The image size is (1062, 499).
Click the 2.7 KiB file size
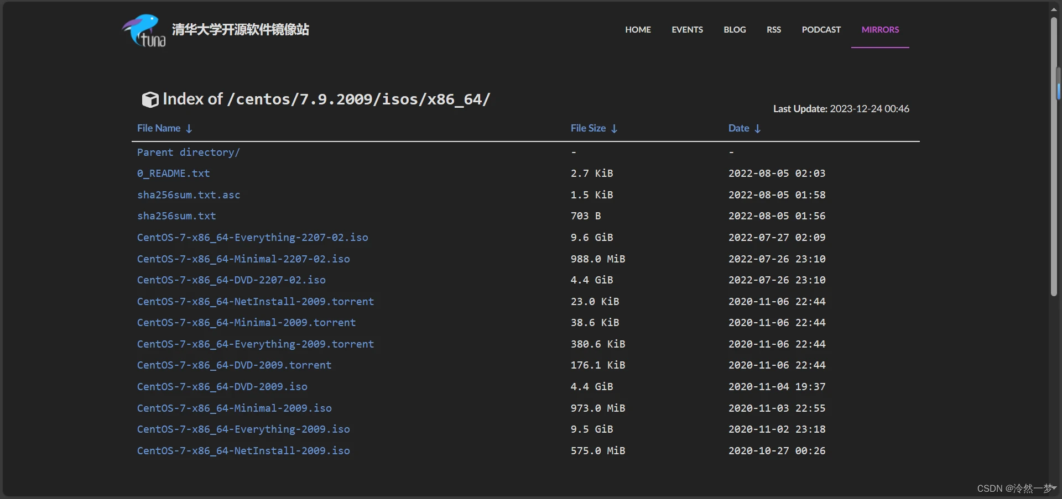592,174
